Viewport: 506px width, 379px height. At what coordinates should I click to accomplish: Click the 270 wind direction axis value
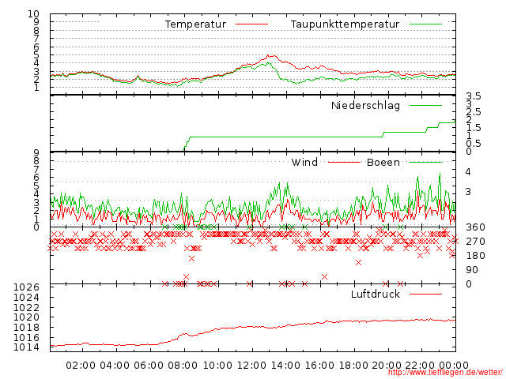tap(475, 242)
